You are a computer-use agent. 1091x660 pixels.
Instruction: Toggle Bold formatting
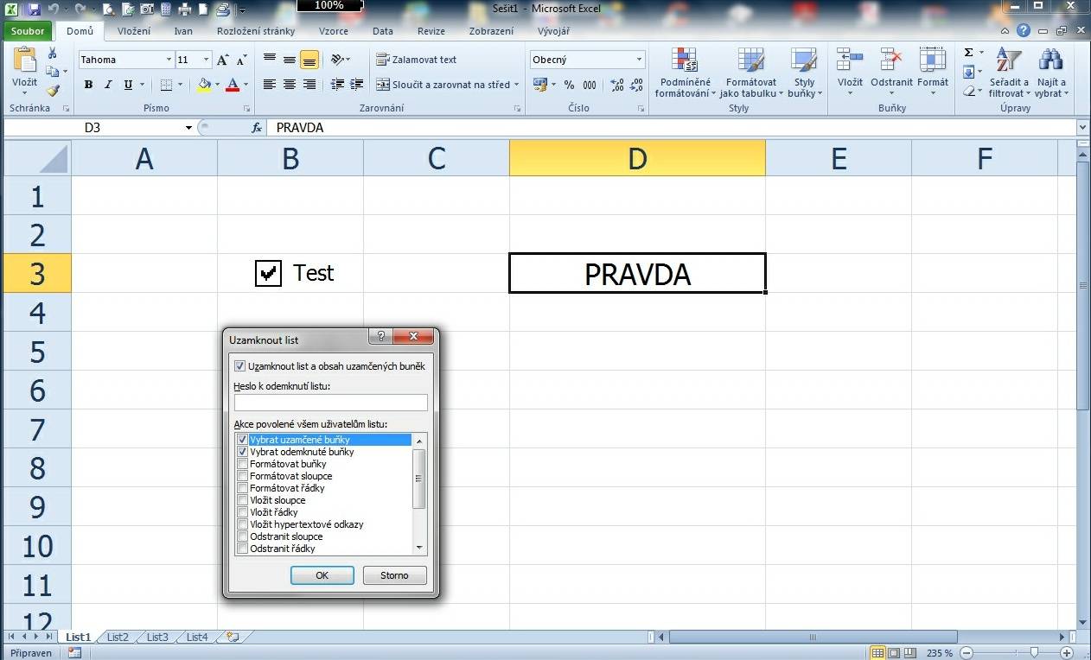[88, 85]
